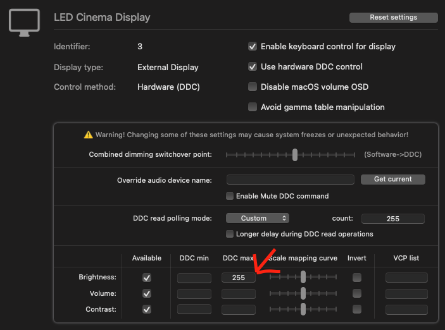The width and height of the screenshot is (445, 330).
Task: Click the External Display type value
Action: click(168, 68)
